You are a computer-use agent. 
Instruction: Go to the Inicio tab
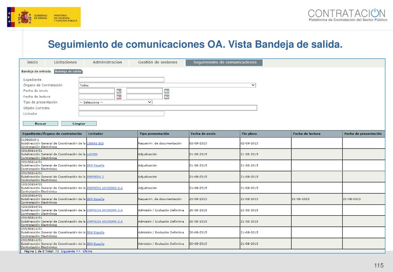(33, 63)
